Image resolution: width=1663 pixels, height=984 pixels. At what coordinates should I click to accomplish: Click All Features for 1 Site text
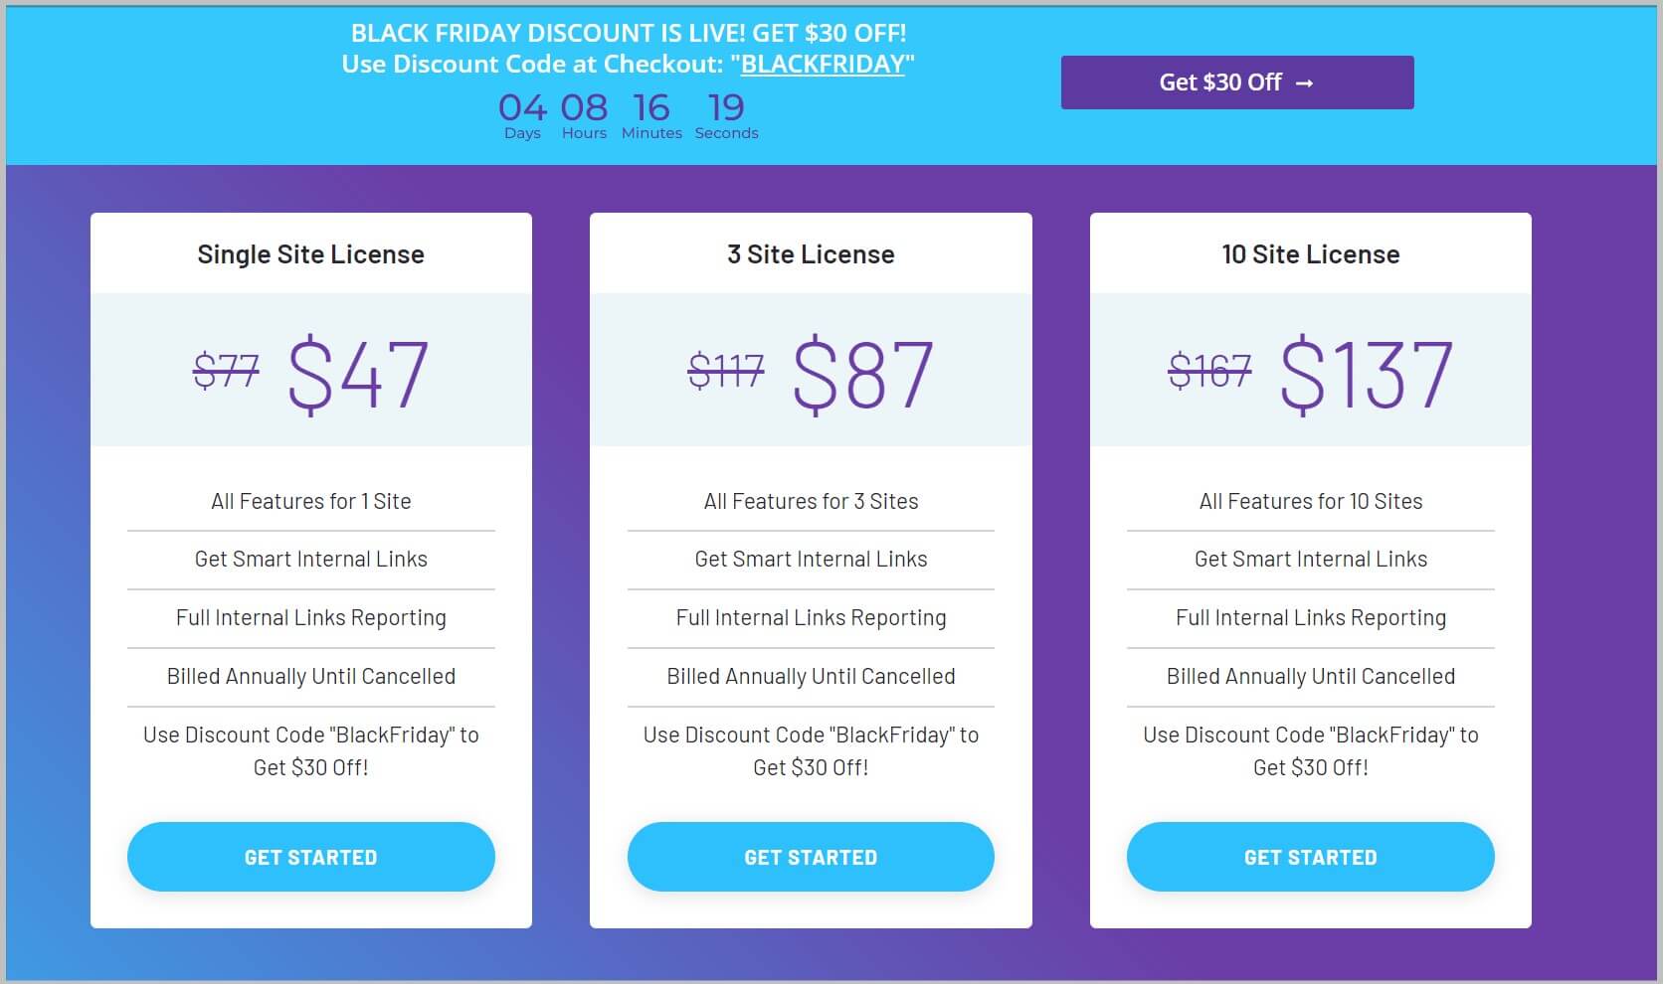coord(311,502)
